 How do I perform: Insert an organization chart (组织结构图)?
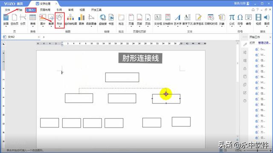[71, 20]
